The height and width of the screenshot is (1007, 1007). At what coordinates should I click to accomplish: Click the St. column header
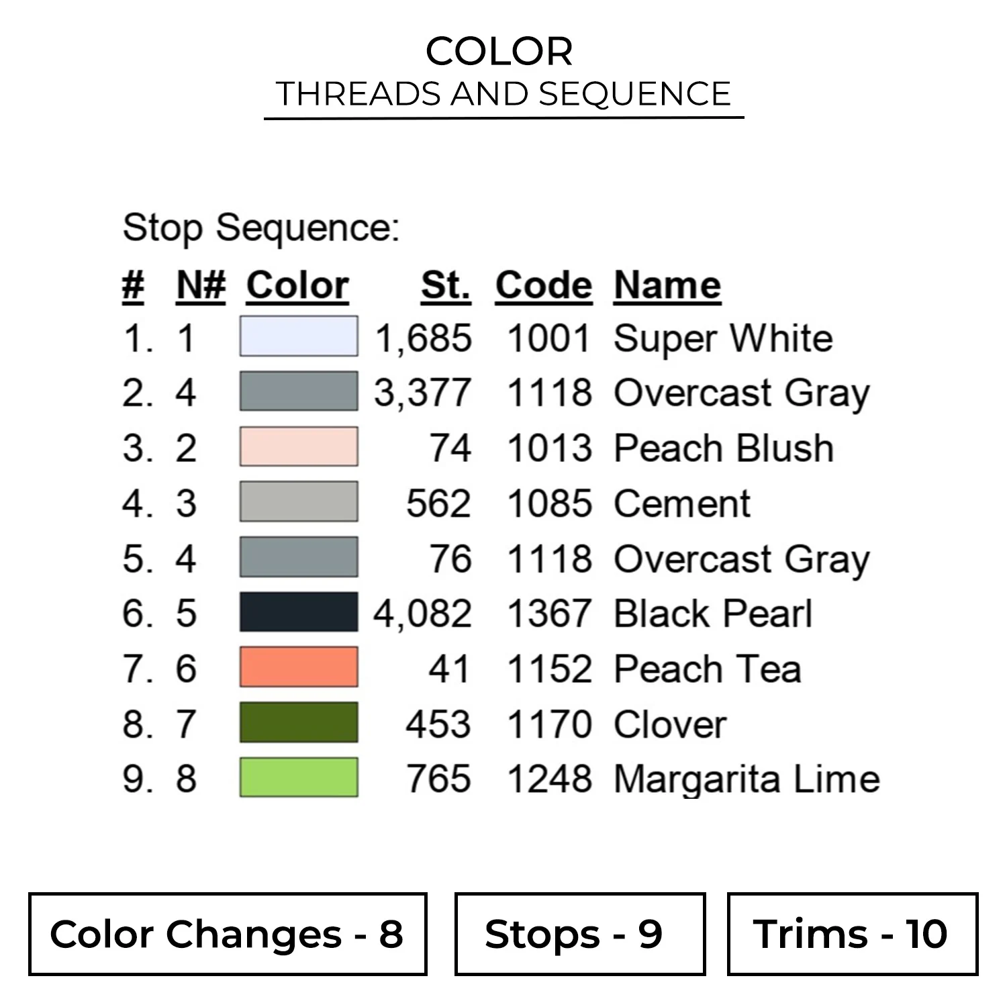coord(446,286)
